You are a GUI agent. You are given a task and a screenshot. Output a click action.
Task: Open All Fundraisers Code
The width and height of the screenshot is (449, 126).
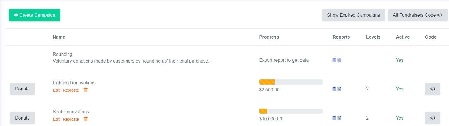418,15
